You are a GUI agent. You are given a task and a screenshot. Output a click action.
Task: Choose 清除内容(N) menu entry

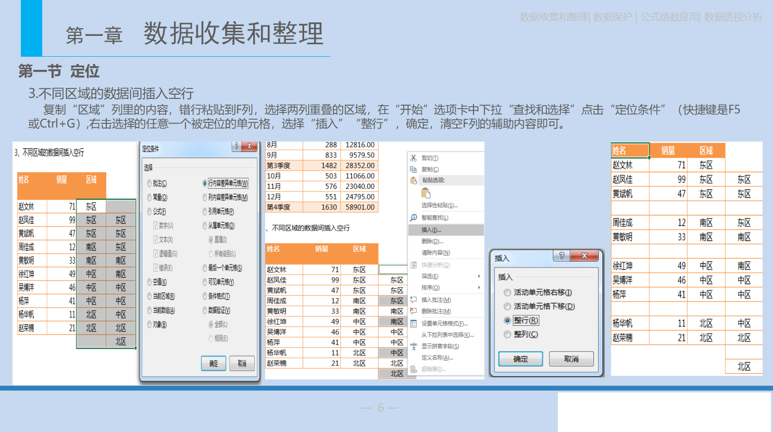[x=435, y=253]
